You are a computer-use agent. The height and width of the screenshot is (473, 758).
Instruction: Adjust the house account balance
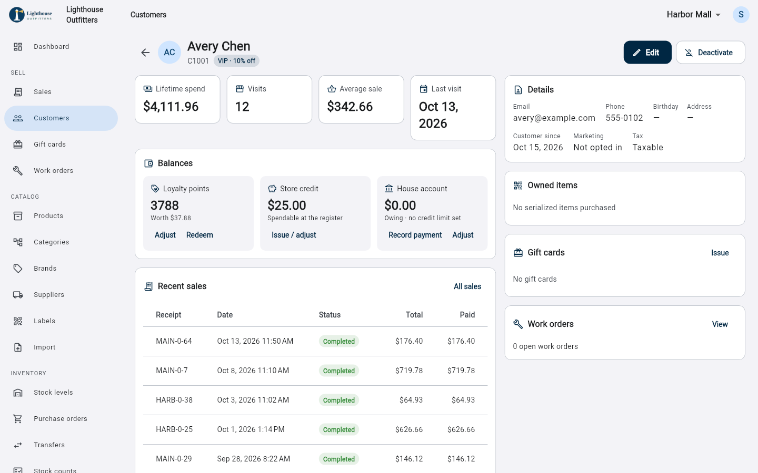[x=463, y=235]
